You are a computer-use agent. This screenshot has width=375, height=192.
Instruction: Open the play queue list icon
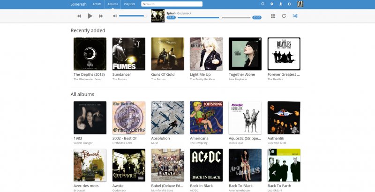[273, 16]
